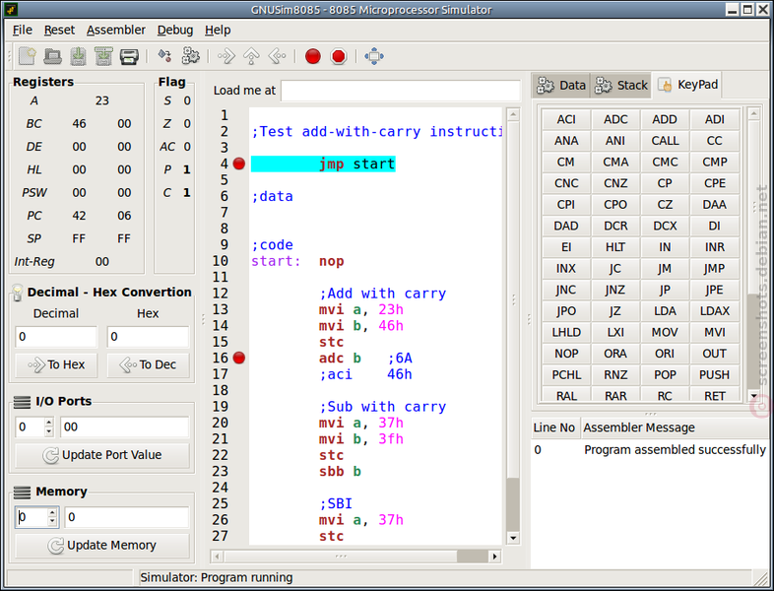Create a new file with toolbar icon
Screen dimensions: 774x591
pyautogui.click(x=28, y=56)
